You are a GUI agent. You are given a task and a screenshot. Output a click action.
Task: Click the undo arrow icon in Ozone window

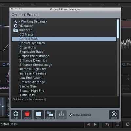107,124
